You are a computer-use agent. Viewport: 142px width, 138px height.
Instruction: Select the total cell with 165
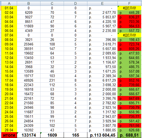(75, 135)
